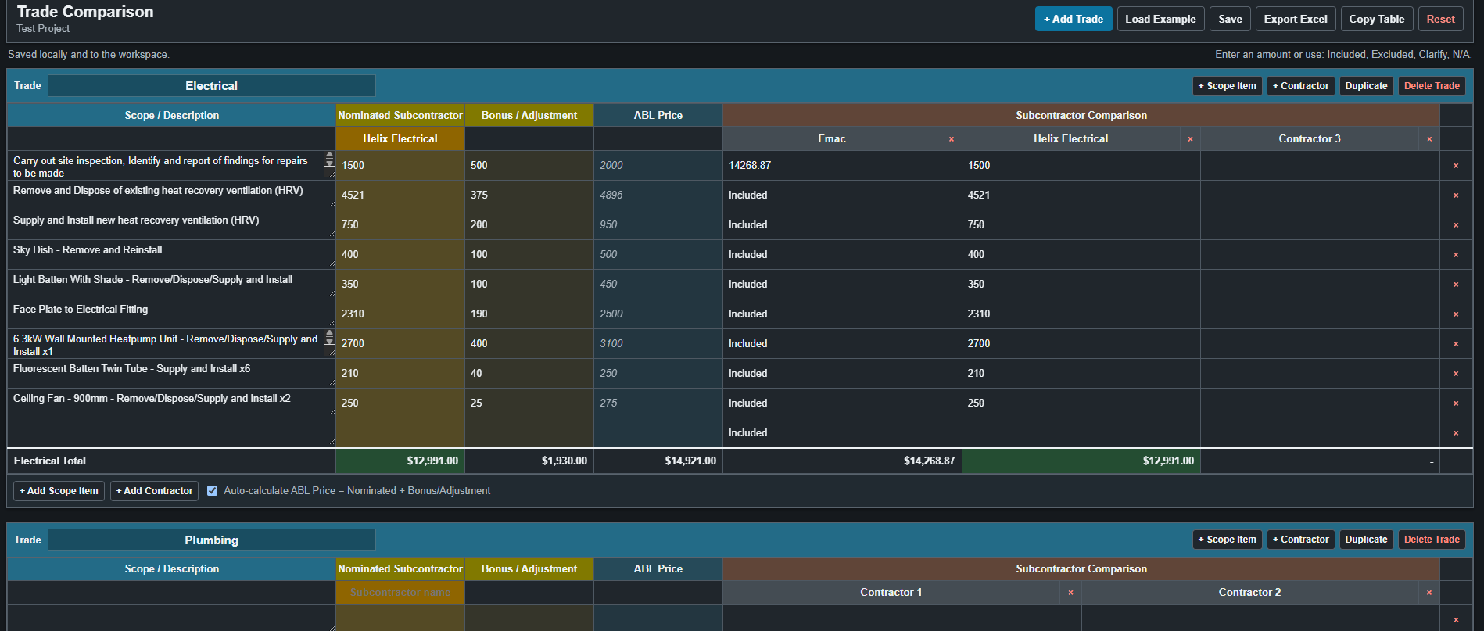Export the comparison to Excel

coord(1296,19)
